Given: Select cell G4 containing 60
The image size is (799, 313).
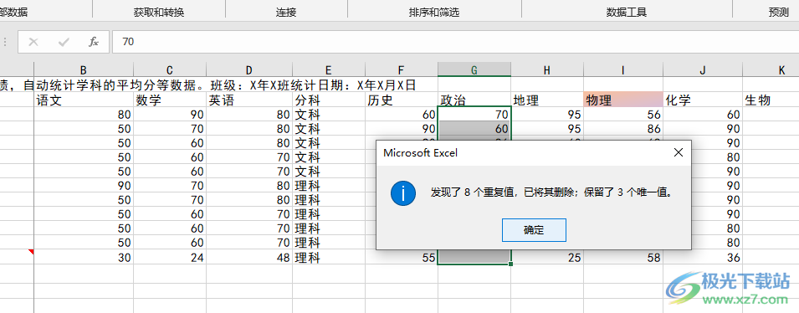Looking at the screenshot, I should pos(474,129).
